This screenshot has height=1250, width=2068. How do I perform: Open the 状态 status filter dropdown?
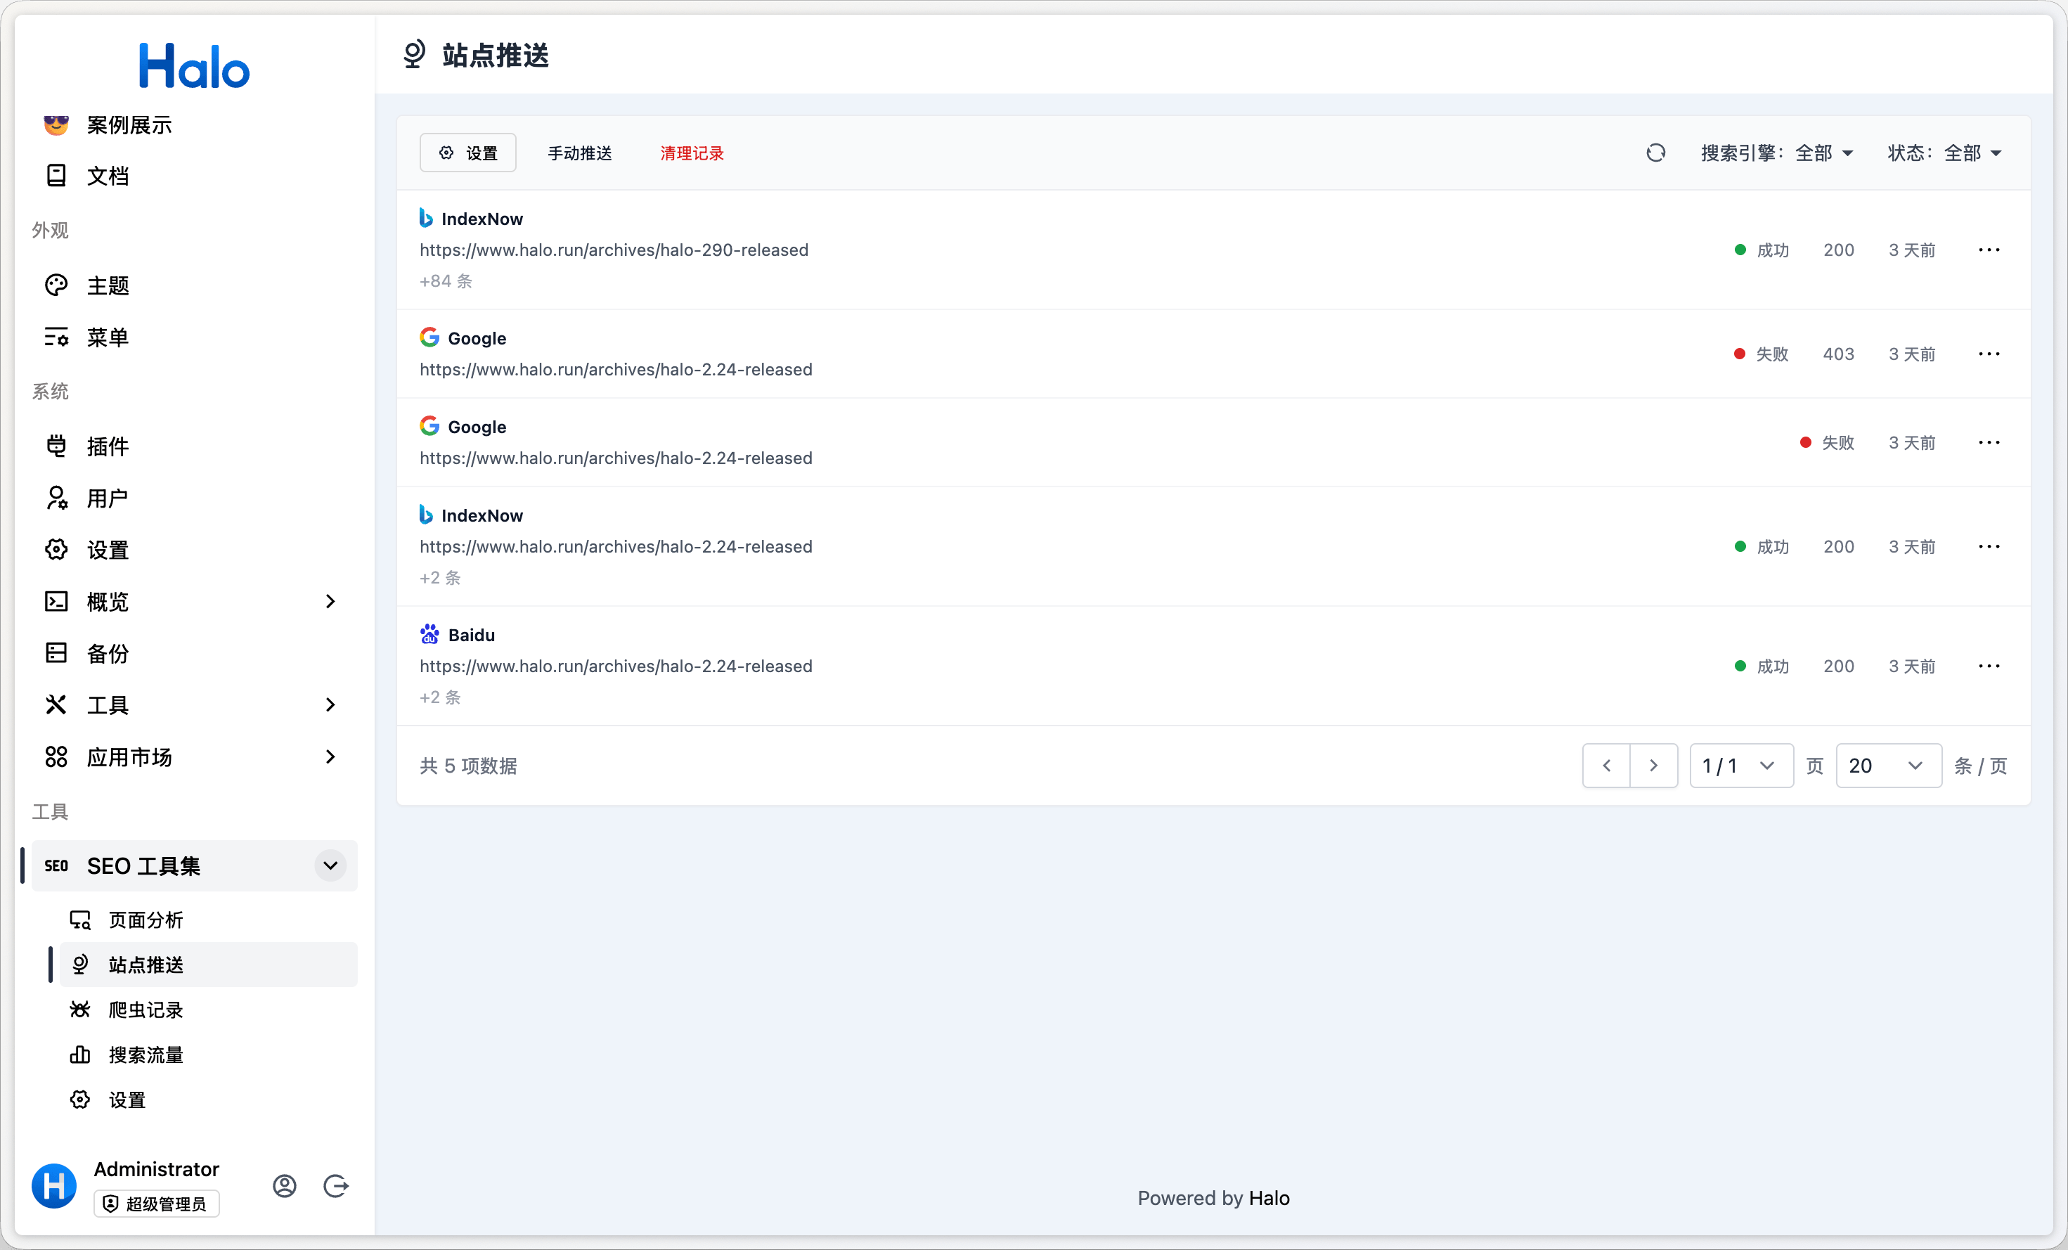click(1944, 153)
